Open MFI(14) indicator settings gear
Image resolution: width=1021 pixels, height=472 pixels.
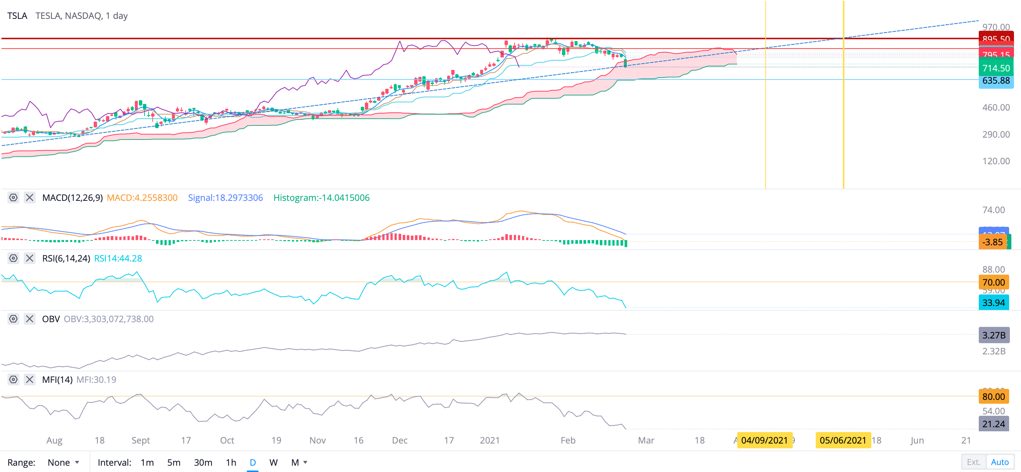13,380
